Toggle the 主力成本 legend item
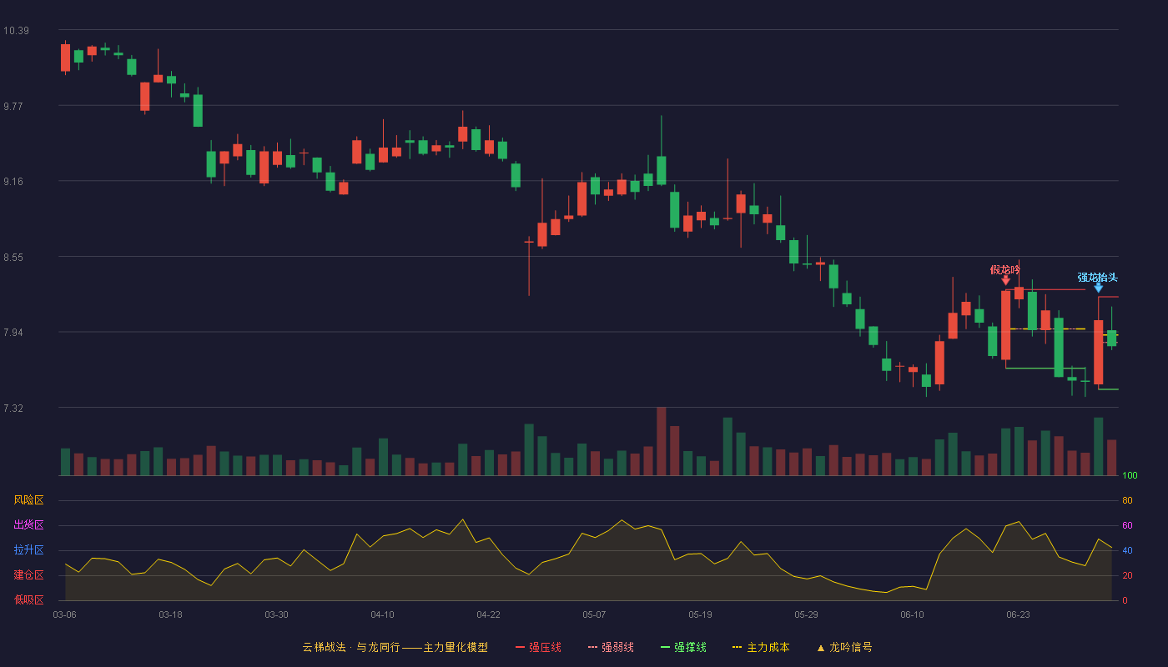The height and width of the screenshot is (667, 1168). click(761, 647)
